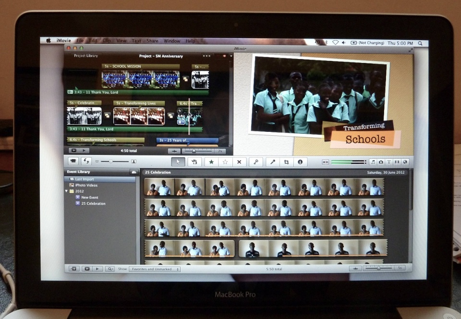Show the titles browser with the T icon
The height and width of the screenshot is (319, 461).
(389, 162)
